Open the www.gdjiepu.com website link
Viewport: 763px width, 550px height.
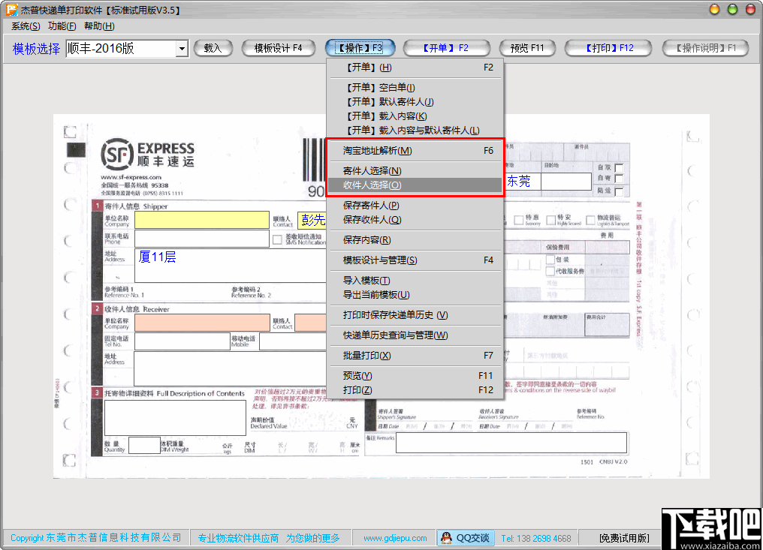point(395,538)
